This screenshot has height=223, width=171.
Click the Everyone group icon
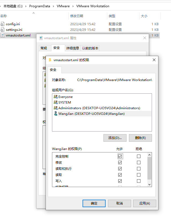click(x=55, y=97)
